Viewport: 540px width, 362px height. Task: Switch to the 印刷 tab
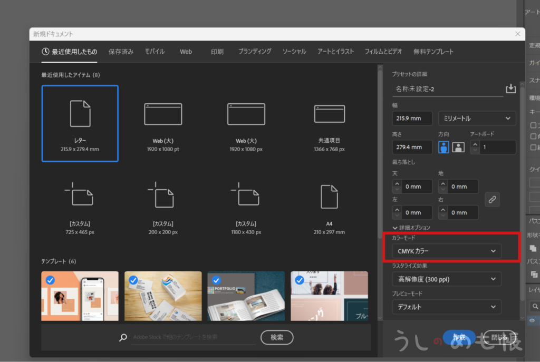(x=217, y=52)
